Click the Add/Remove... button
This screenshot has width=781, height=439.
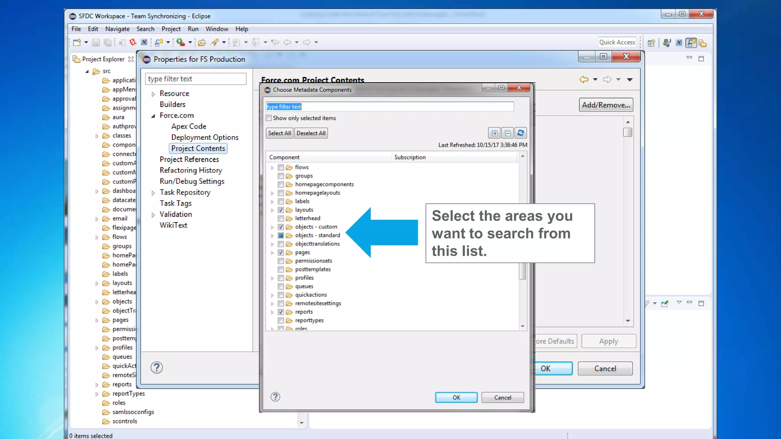(x=606, y=105)
